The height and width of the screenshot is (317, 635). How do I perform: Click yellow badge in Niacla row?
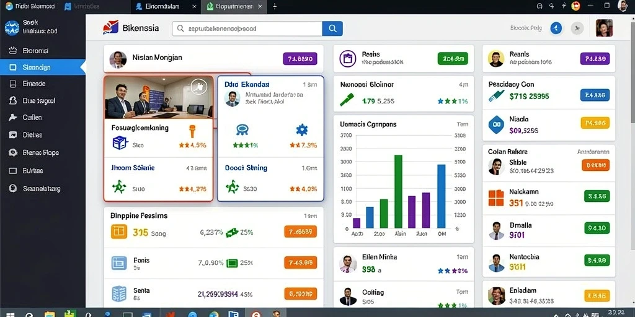coord(595,123)
